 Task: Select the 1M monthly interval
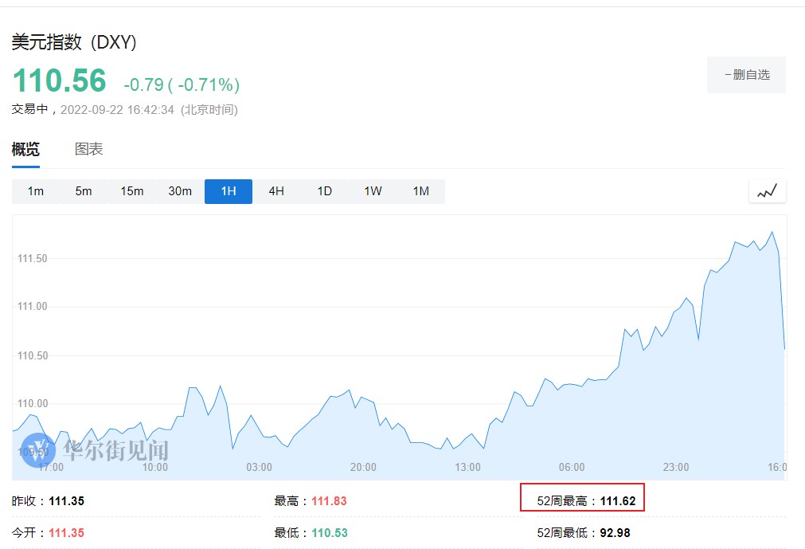(420, 191)
